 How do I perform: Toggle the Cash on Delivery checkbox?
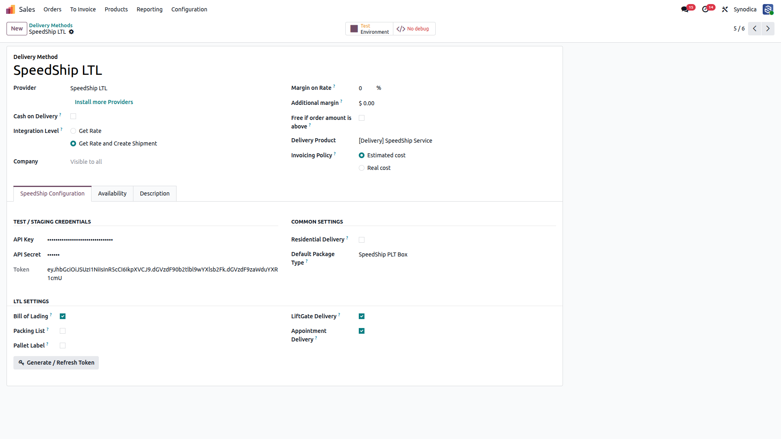[x=73, y=116]
